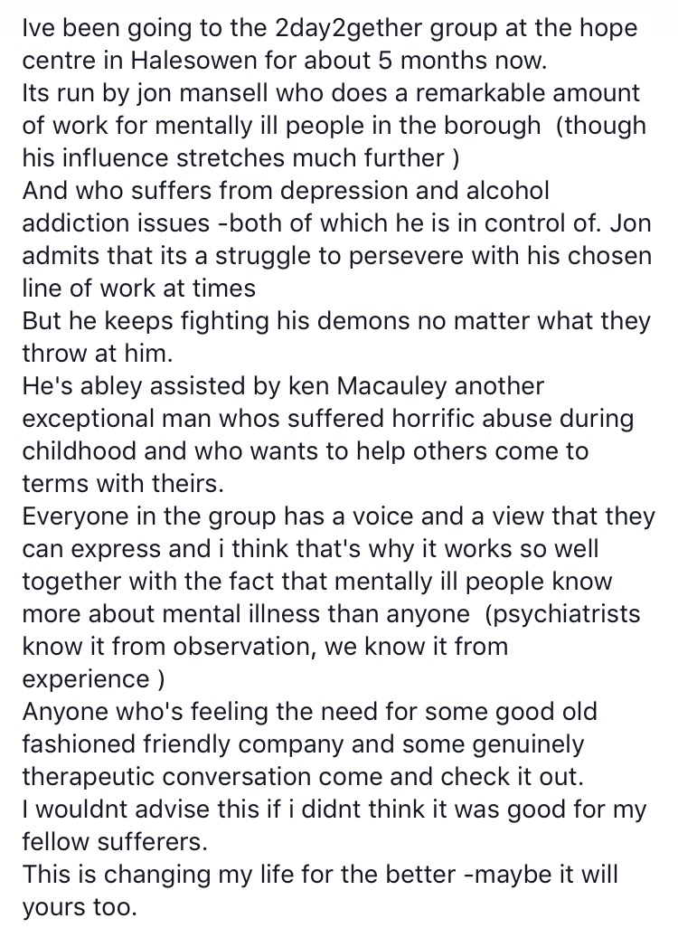Click the word "psychiatrists"

click(562, 614)
